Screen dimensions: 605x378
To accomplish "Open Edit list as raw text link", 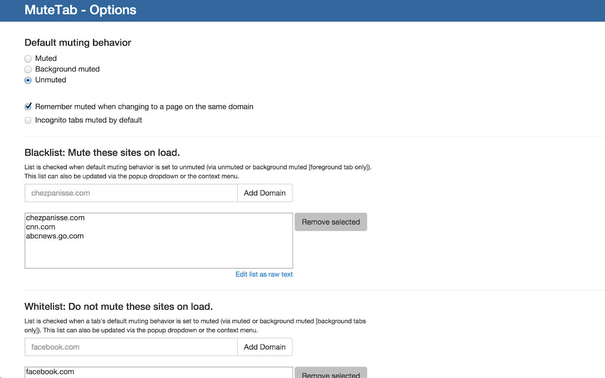I will coord(264,274).
